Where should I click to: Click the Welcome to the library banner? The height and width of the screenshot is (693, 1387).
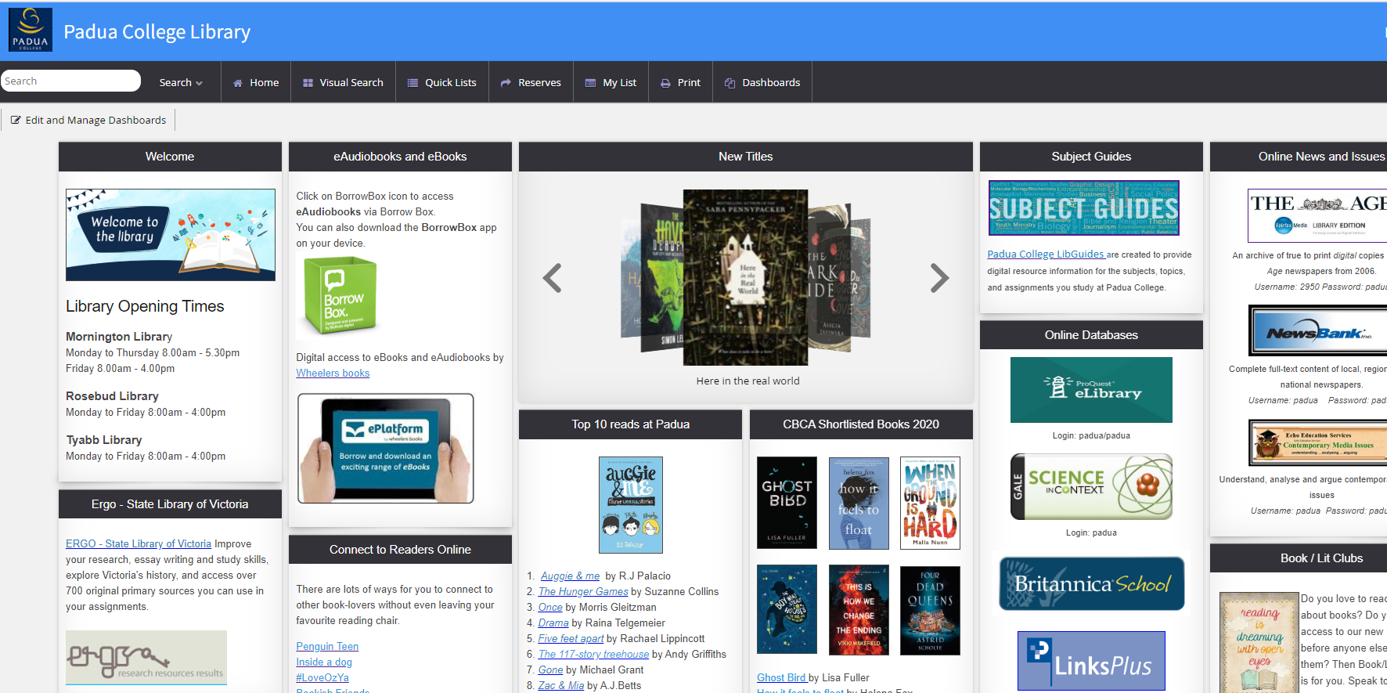tap(171, 234)
